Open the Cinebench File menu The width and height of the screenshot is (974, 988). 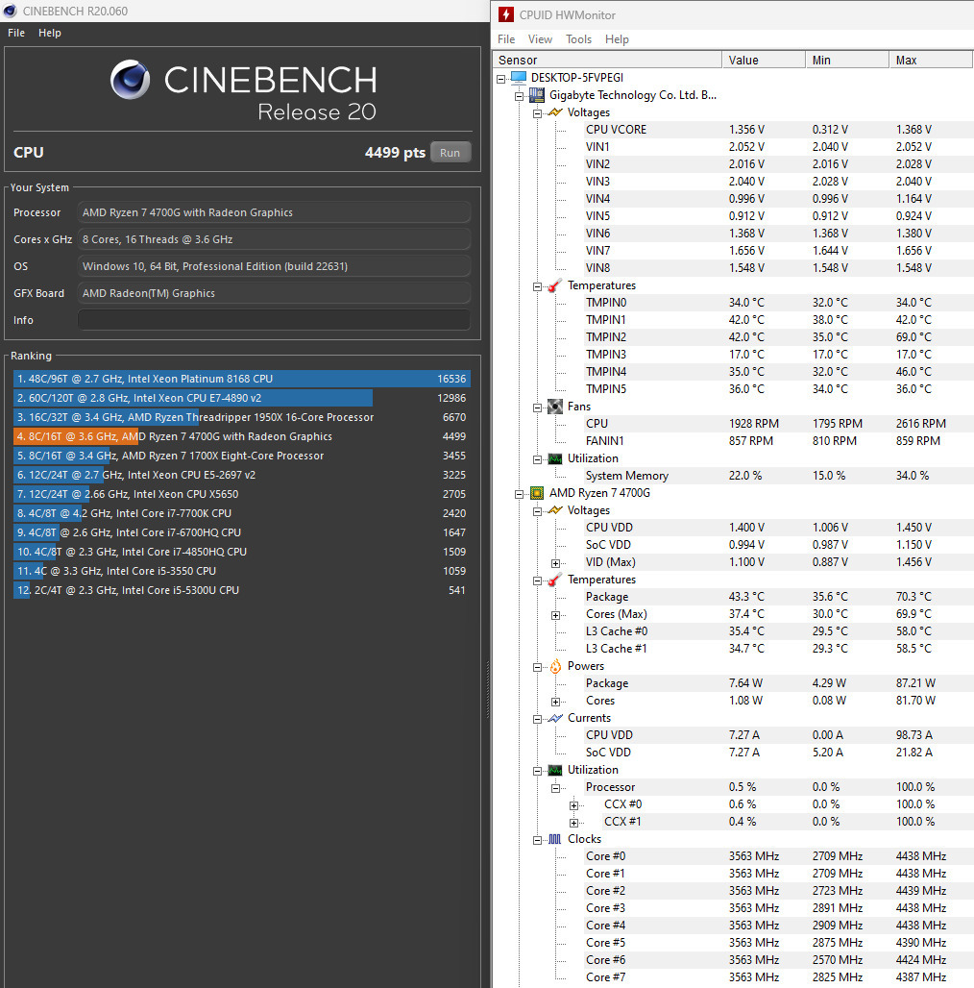(16, 33)
